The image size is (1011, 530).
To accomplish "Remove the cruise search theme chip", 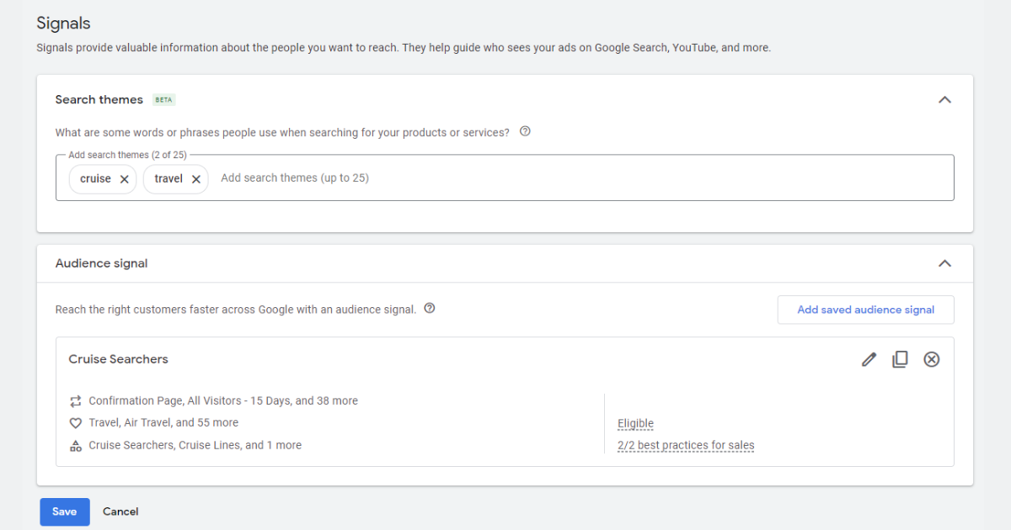I will (124, 178).
